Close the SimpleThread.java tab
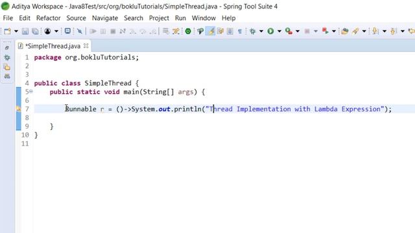 click(86, 46)
